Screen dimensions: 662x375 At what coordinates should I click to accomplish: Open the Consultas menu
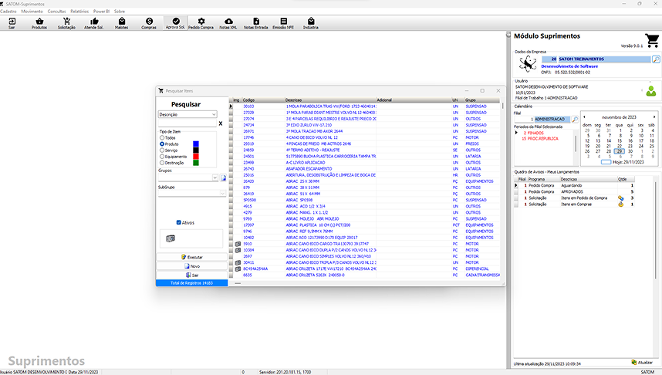coord(56,12)
